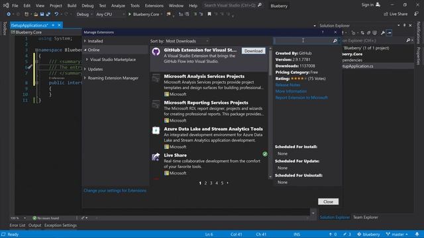Close the Manage Extensions dialog with Close button
Viewport: 424px width, 238px height.
pyautogui.click(x=328, y=202)
